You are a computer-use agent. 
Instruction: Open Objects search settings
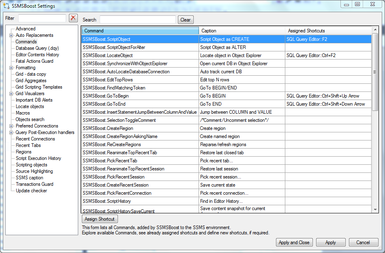tap(30, 119)
